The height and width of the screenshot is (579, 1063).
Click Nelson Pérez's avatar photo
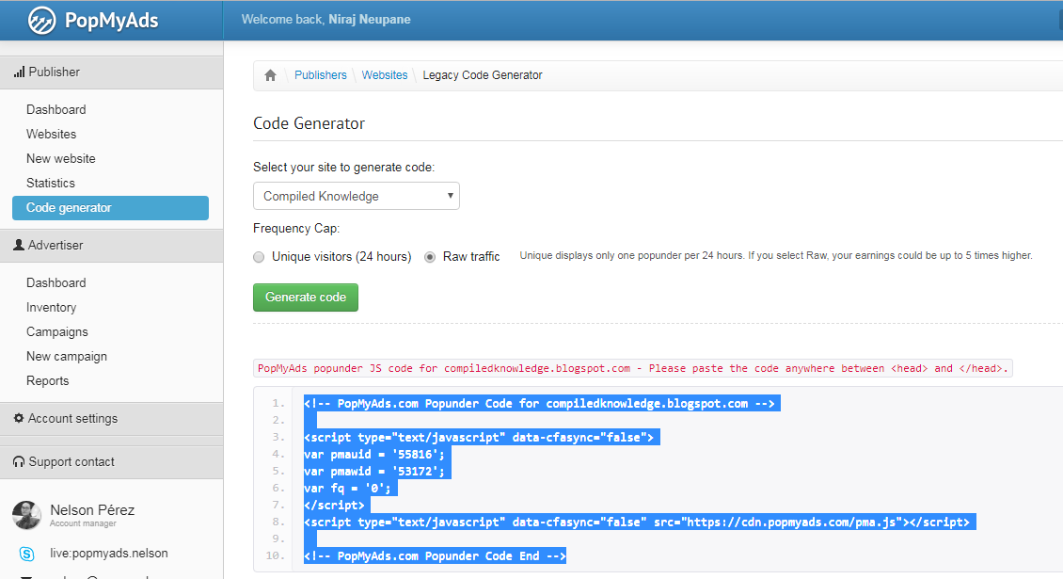(26, 515)
